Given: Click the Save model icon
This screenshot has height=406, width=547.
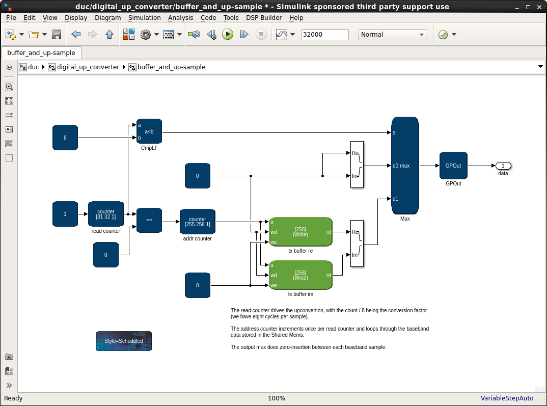Looking at the screenshot, I should pyautogui.click(x=57, y=35).
